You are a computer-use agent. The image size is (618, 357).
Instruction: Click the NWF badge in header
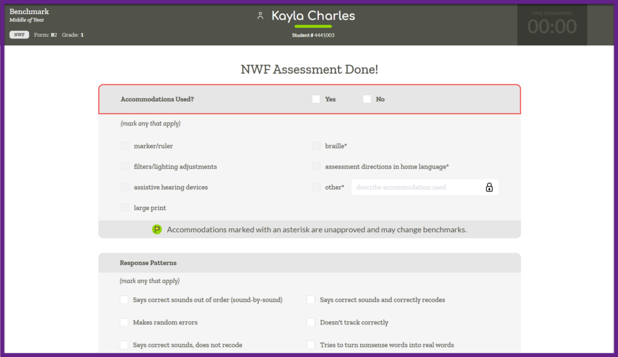(x=19, y=35)
